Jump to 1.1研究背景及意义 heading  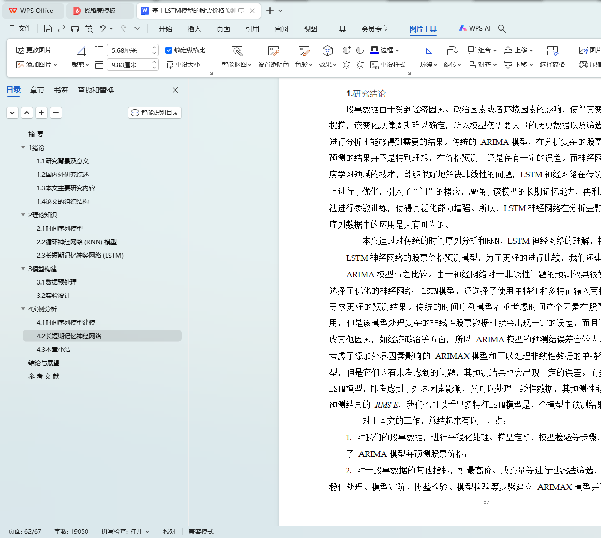(63, 161)
